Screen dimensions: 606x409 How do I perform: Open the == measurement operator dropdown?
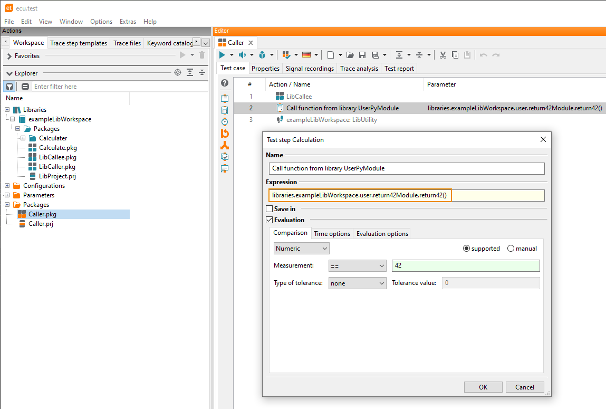coord(358,266)
